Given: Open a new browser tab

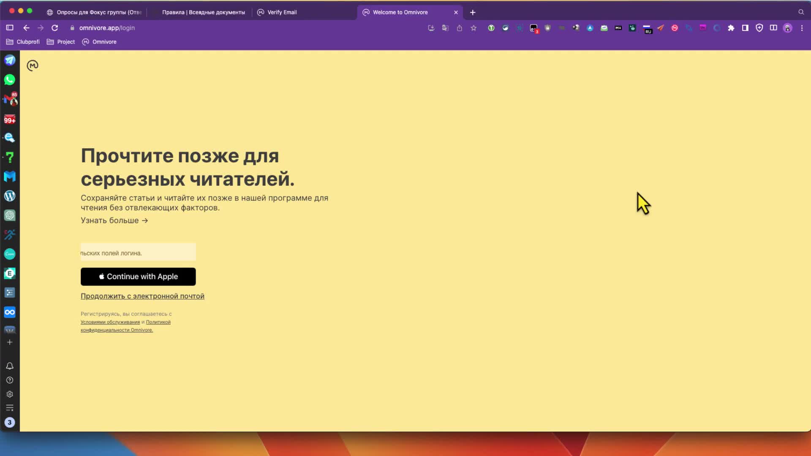Looking at the screenshot, I should click(x=473, y=12).
